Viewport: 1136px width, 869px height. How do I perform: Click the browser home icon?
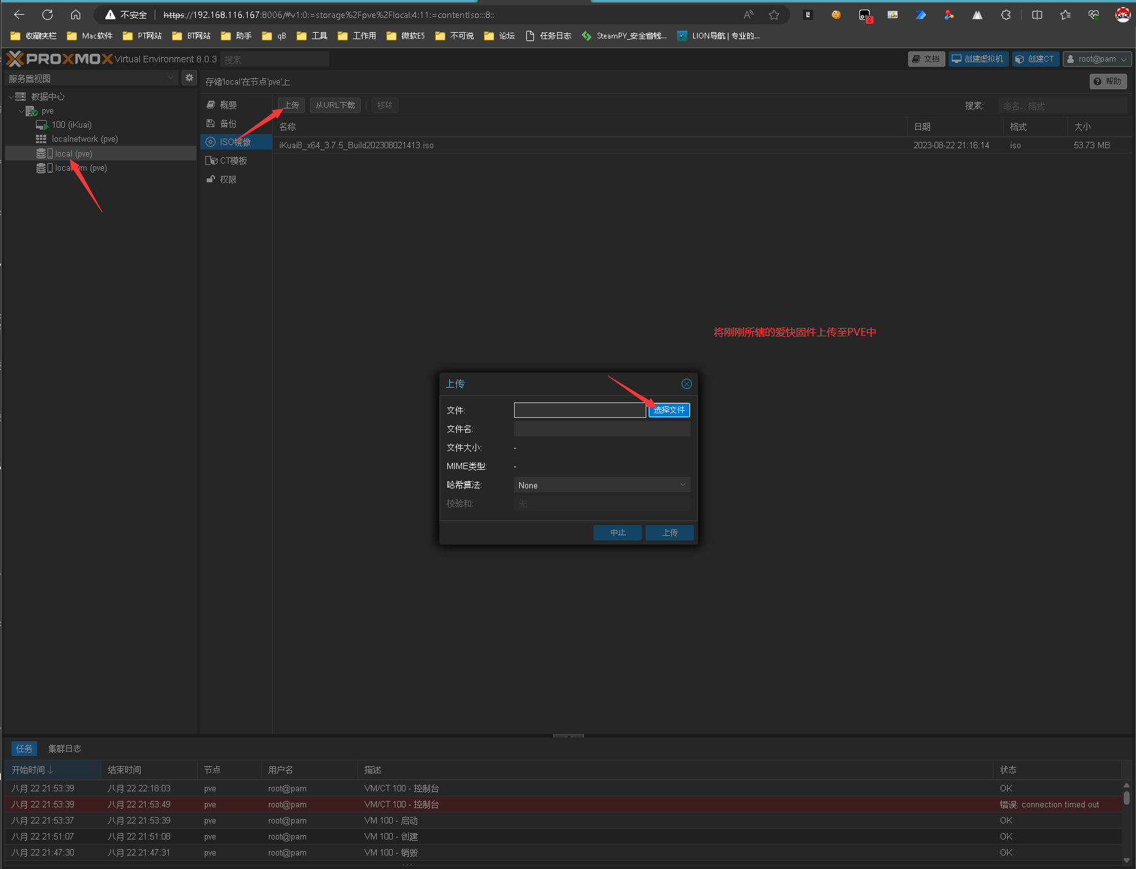coord(76,15)
